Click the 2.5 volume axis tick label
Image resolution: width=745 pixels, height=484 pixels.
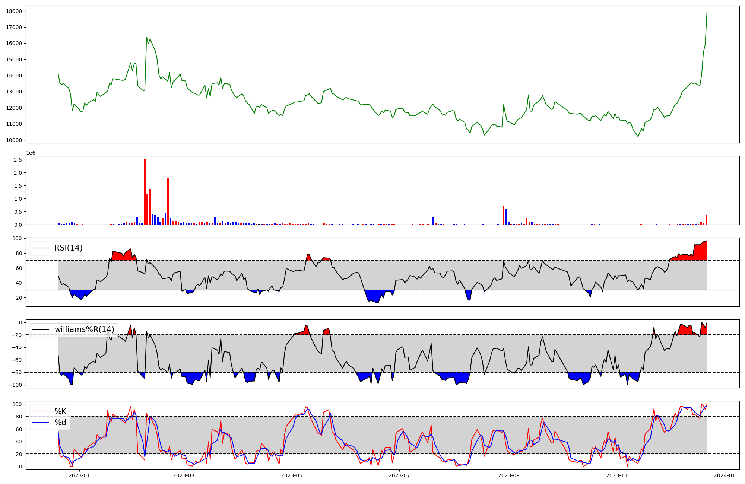click(x=18, y=160)
